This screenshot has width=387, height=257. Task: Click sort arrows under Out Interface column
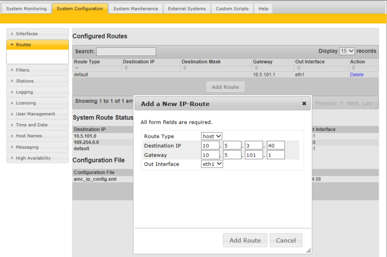click(298, 68)
